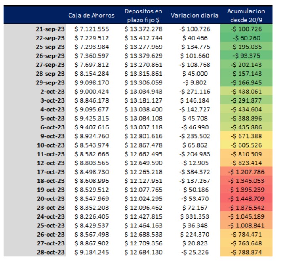Viewport: 281px width, 261px height.
Task: Select the 'Acumulacion desde 20/9' header cell
Action: coord(246,16)
